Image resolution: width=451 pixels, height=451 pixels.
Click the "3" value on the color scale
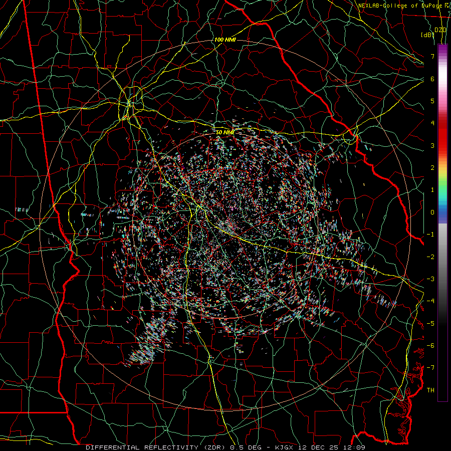click(432, 145)
